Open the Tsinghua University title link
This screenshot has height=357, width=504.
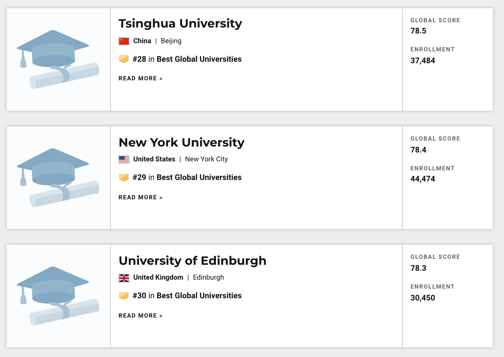tap(180, 23)
